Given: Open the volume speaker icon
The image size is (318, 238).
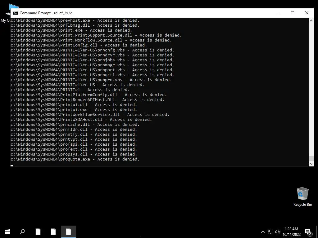Looking at the screenshot, I should [x=278, y=232].
